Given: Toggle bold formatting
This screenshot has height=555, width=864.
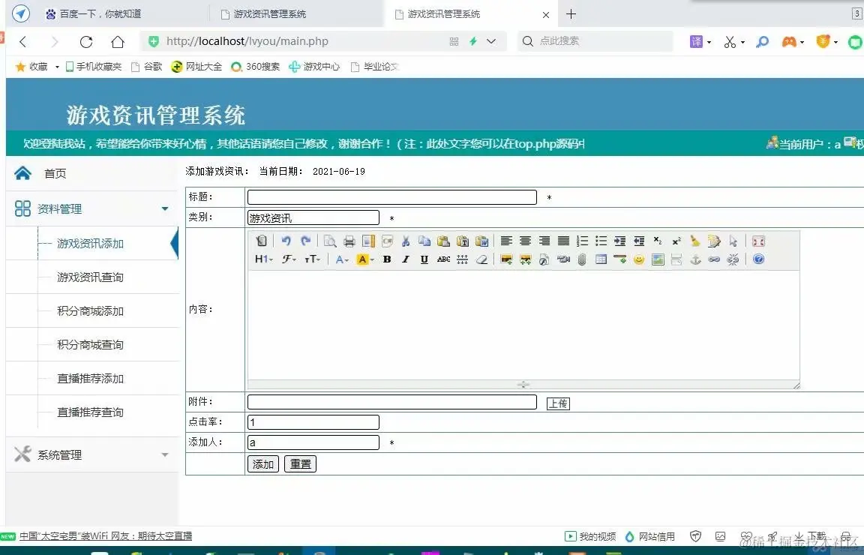Looking at the screenshot, I should (387, 259).
